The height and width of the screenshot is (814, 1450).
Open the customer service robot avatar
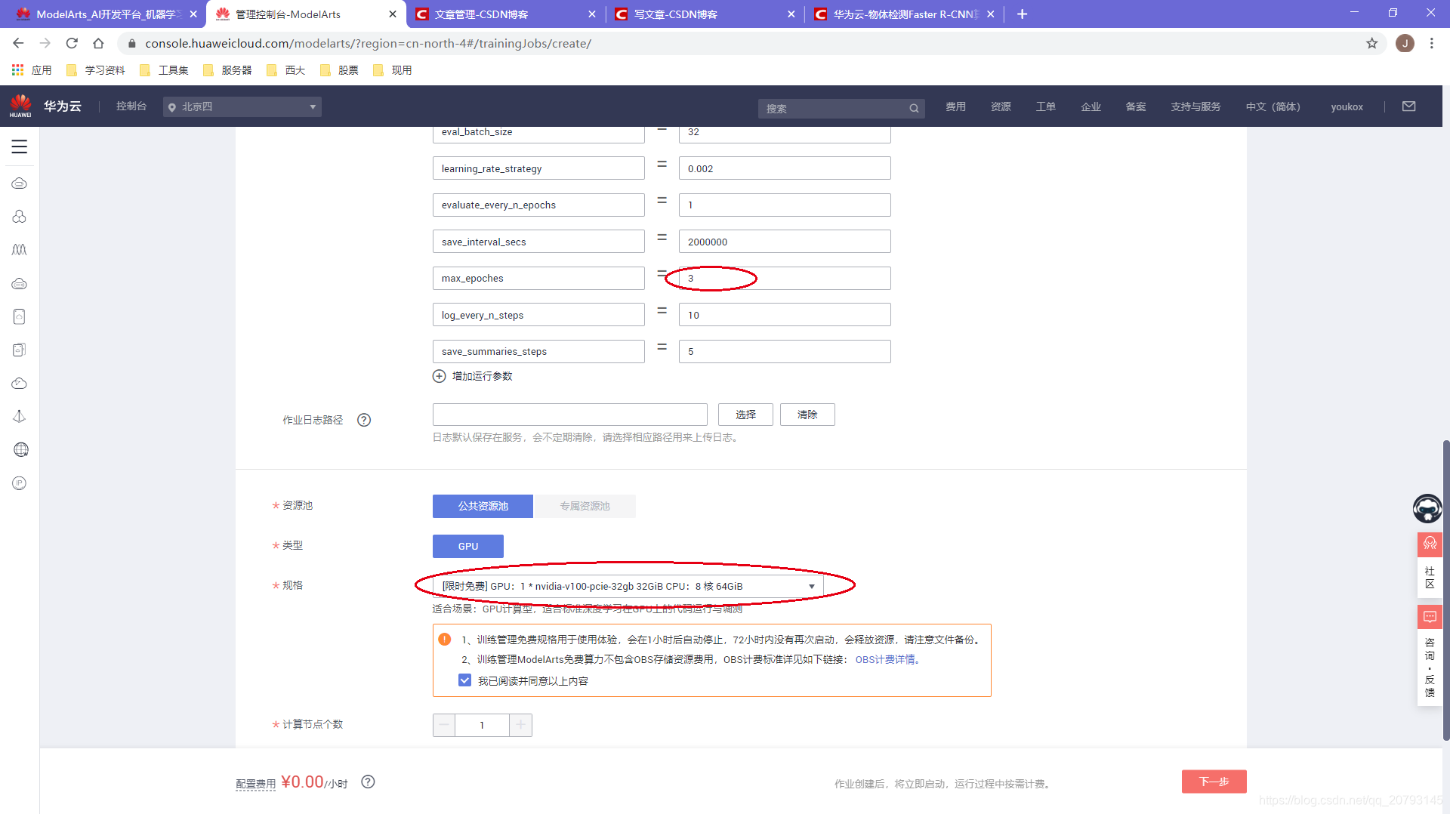coord(1427,508)
